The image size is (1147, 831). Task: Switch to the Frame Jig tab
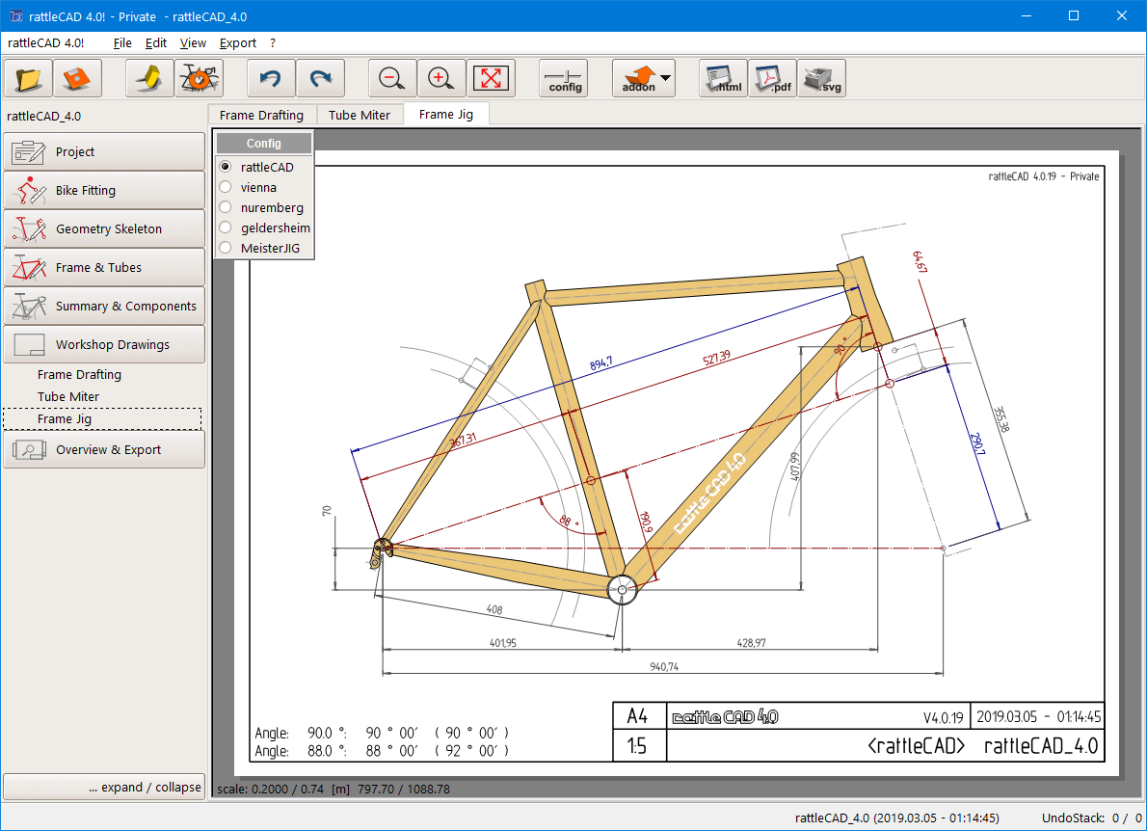(x=446, y=114)
